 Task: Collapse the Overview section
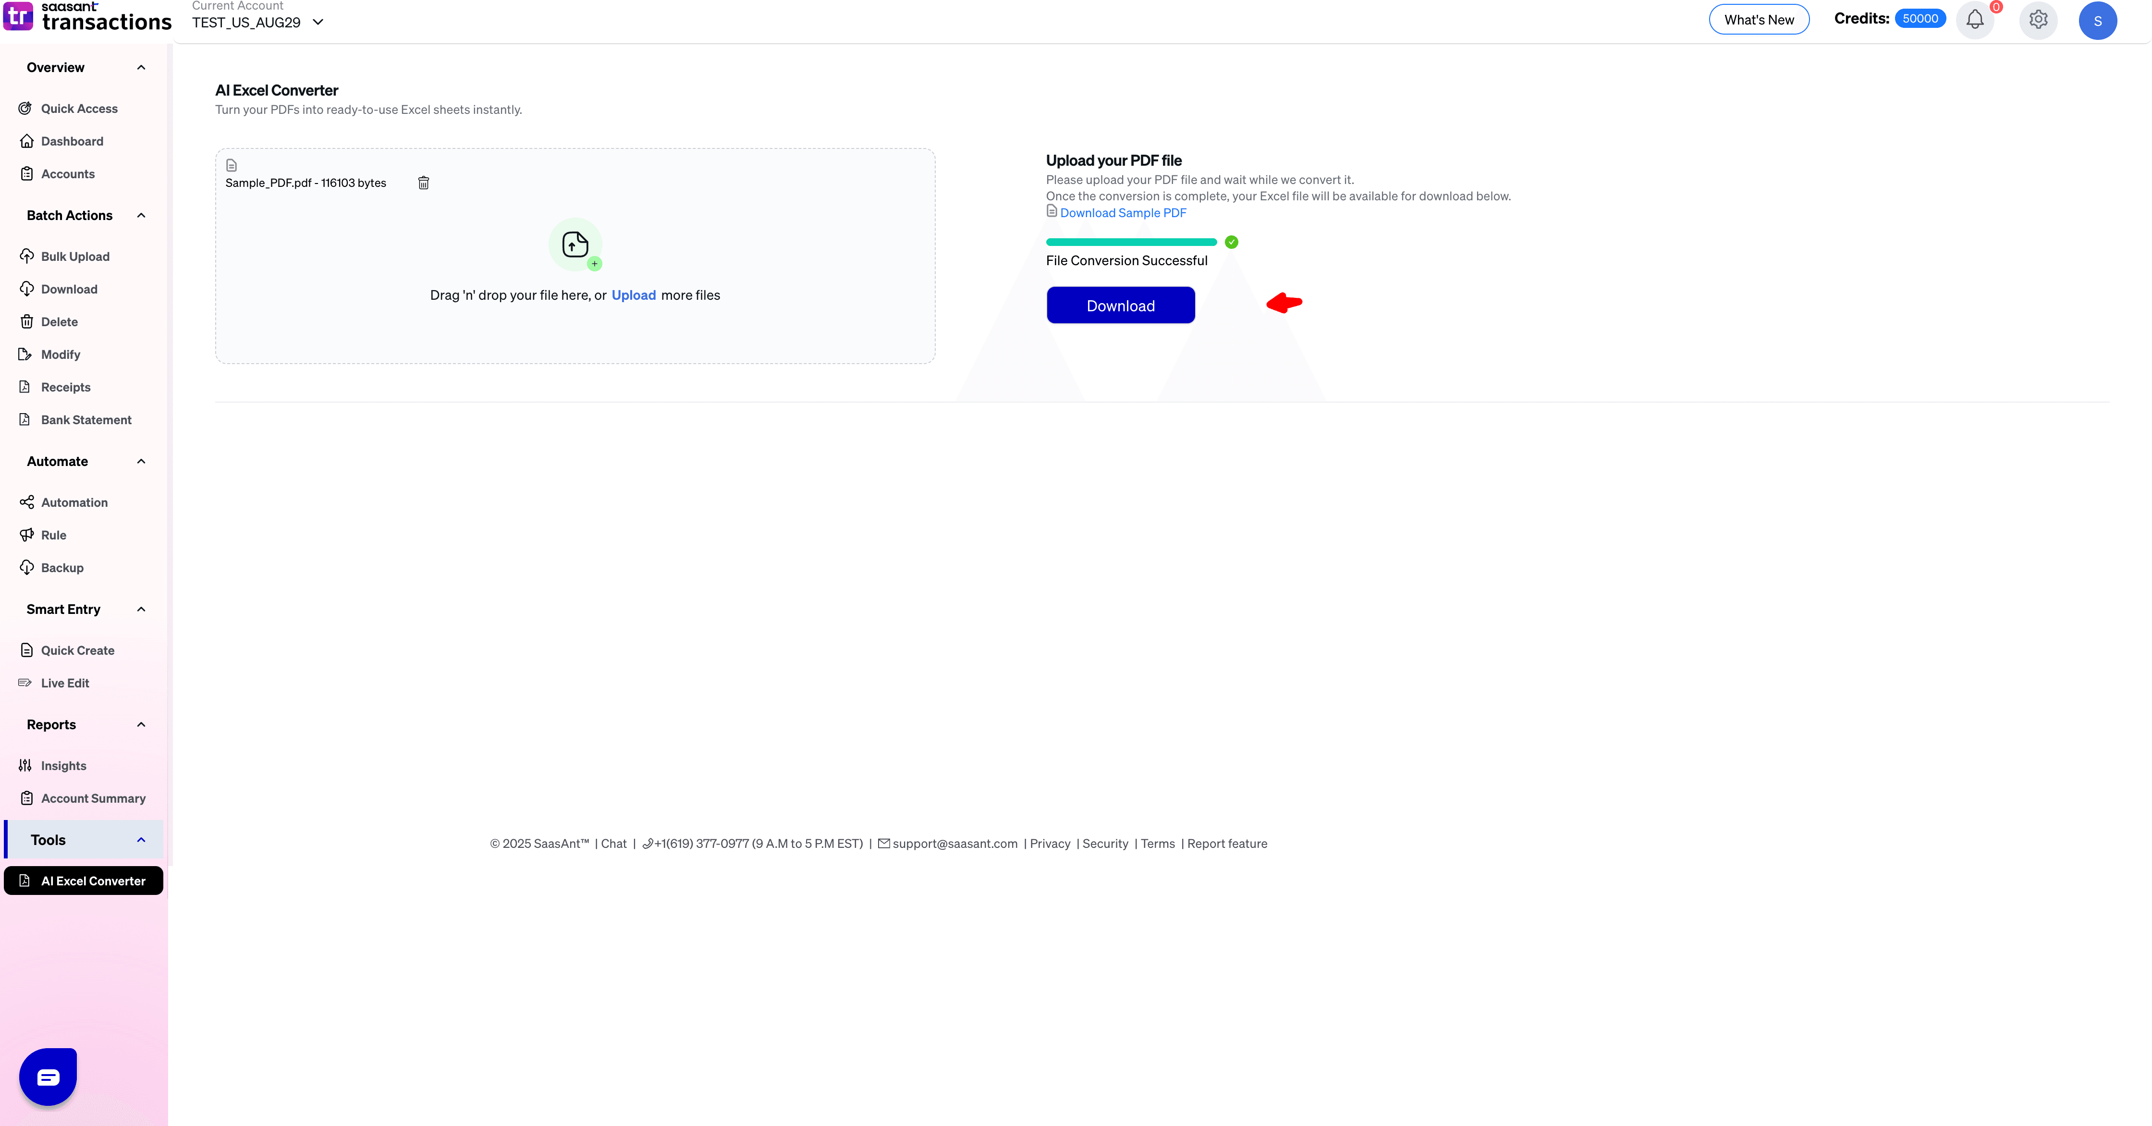pyautogui.click(x=141, y=68)
